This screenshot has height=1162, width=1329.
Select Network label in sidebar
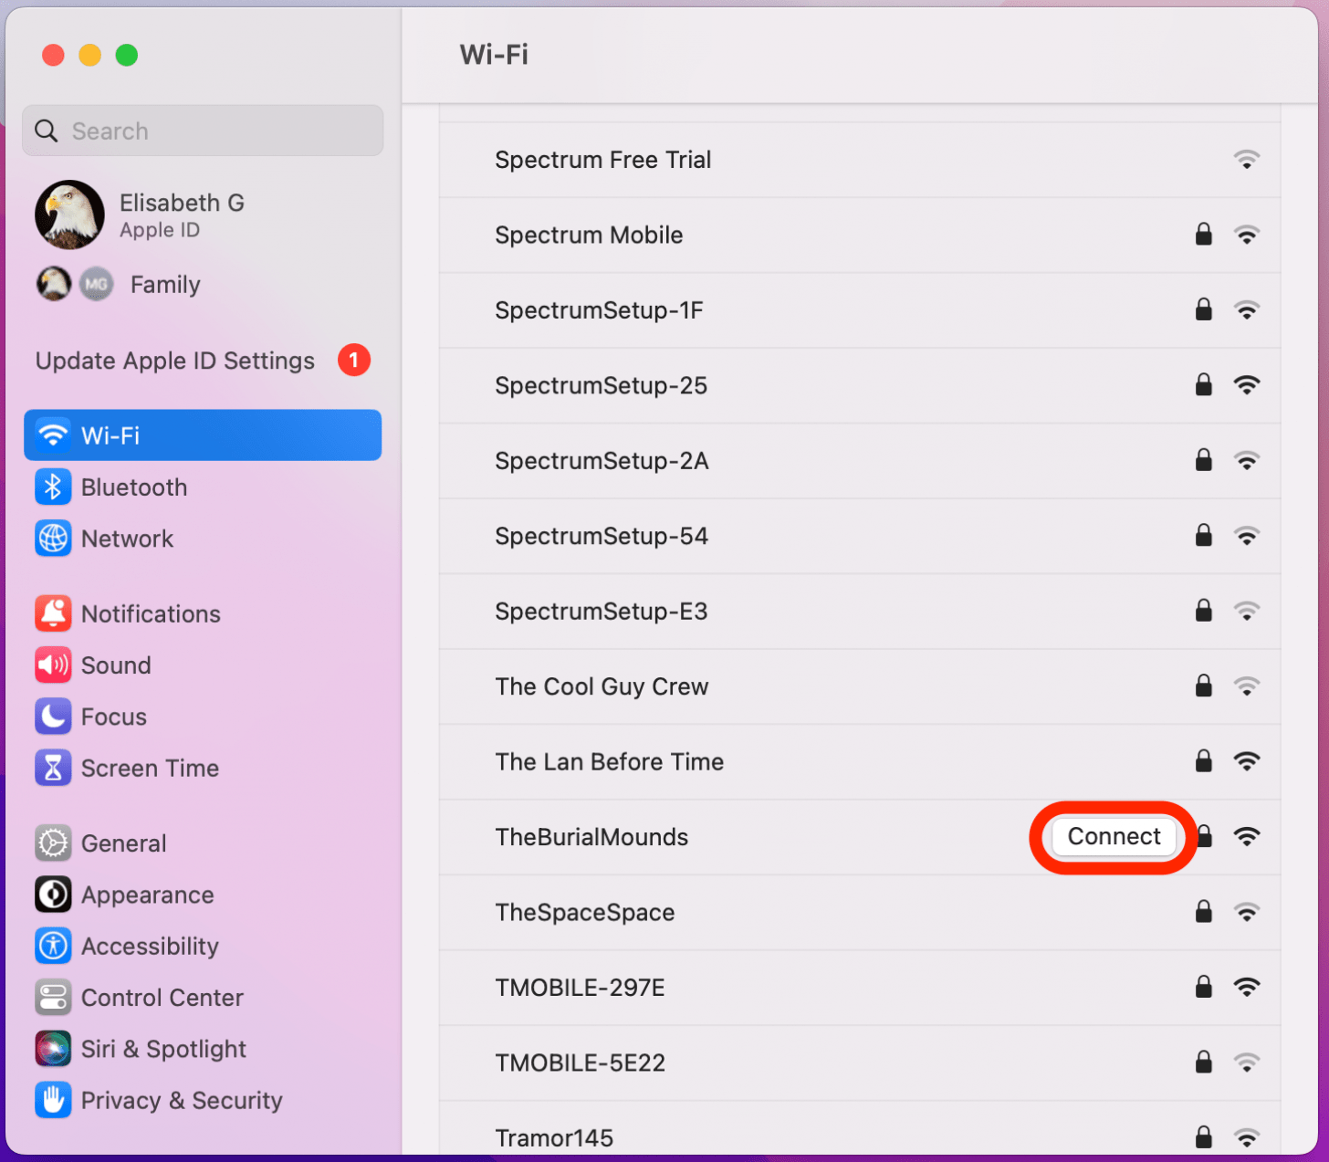[127, 539]
